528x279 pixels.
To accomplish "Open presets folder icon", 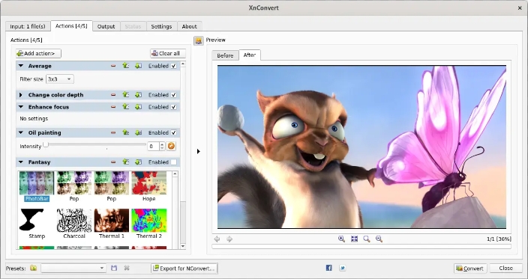I will tap(33, 268).
